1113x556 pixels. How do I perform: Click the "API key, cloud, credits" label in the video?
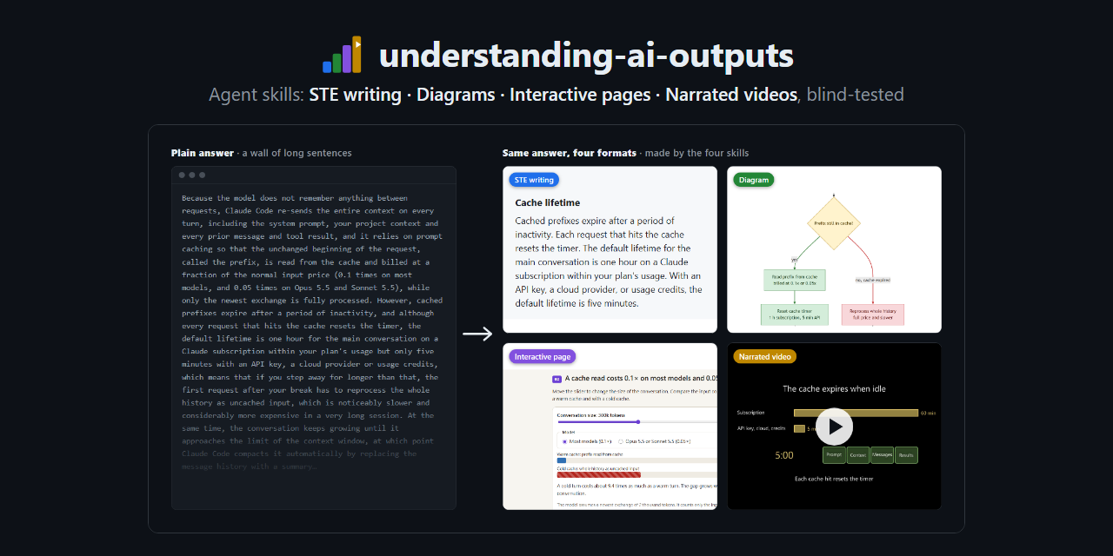pyautogui.click(x=761, y=428)
